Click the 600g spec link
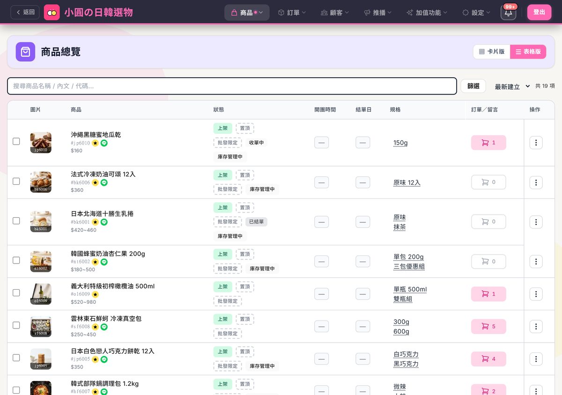 (401, 331)
